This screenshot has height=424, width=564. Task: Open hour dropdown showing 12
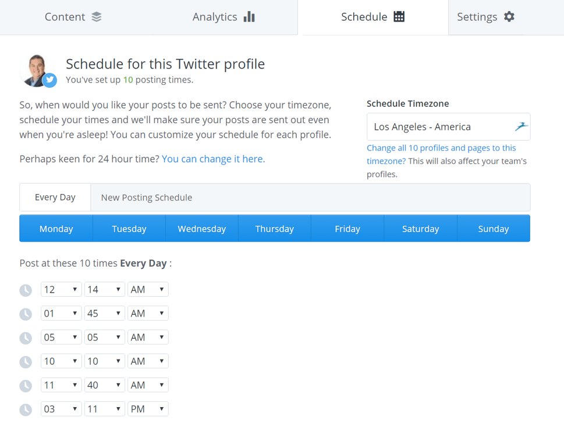[x=61, y=289]
